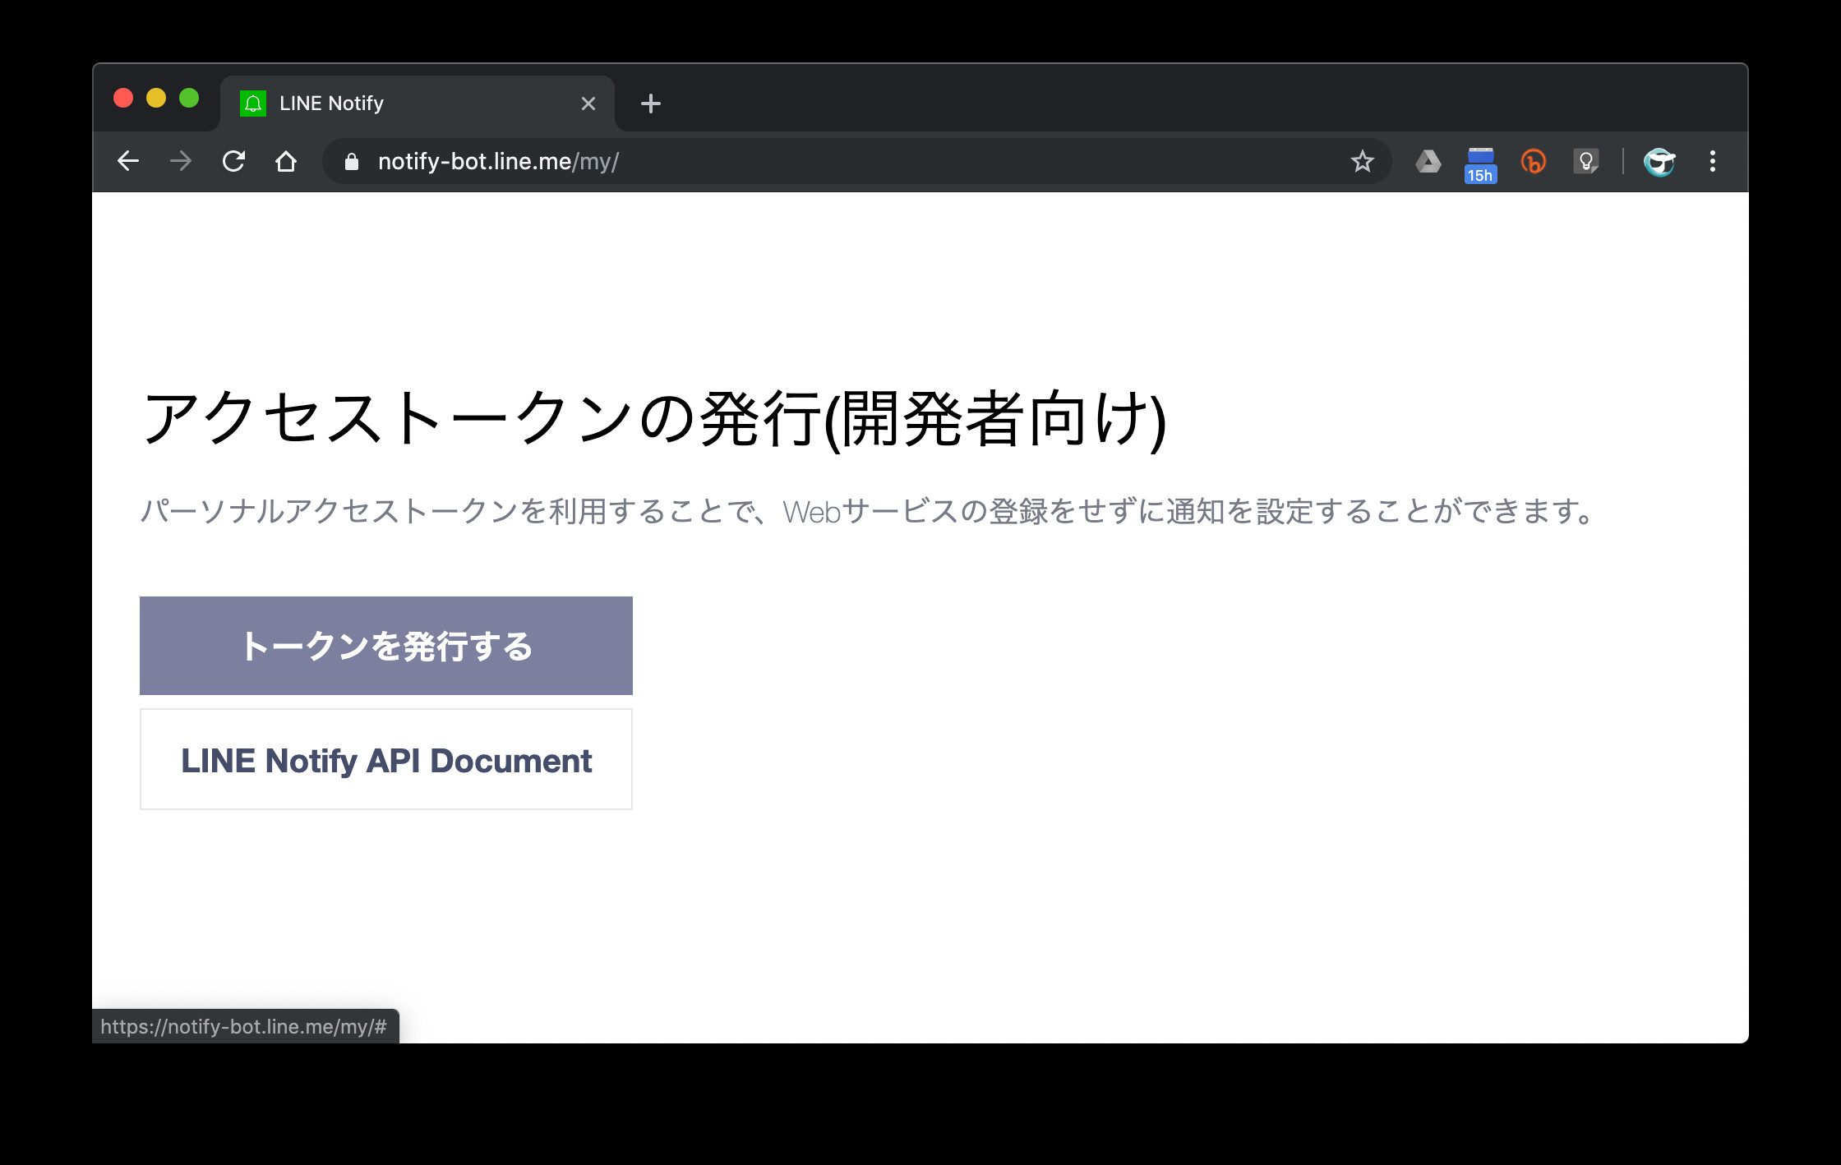Reload the LINE Notify page
Image resolution: width=1841 pixels, height=1165 pixels.
233,161
